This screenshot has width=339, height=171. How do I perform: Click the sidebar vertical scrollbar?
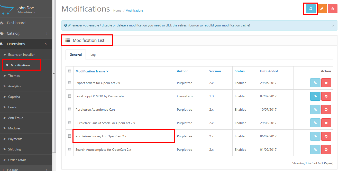[x=54, y=77]
